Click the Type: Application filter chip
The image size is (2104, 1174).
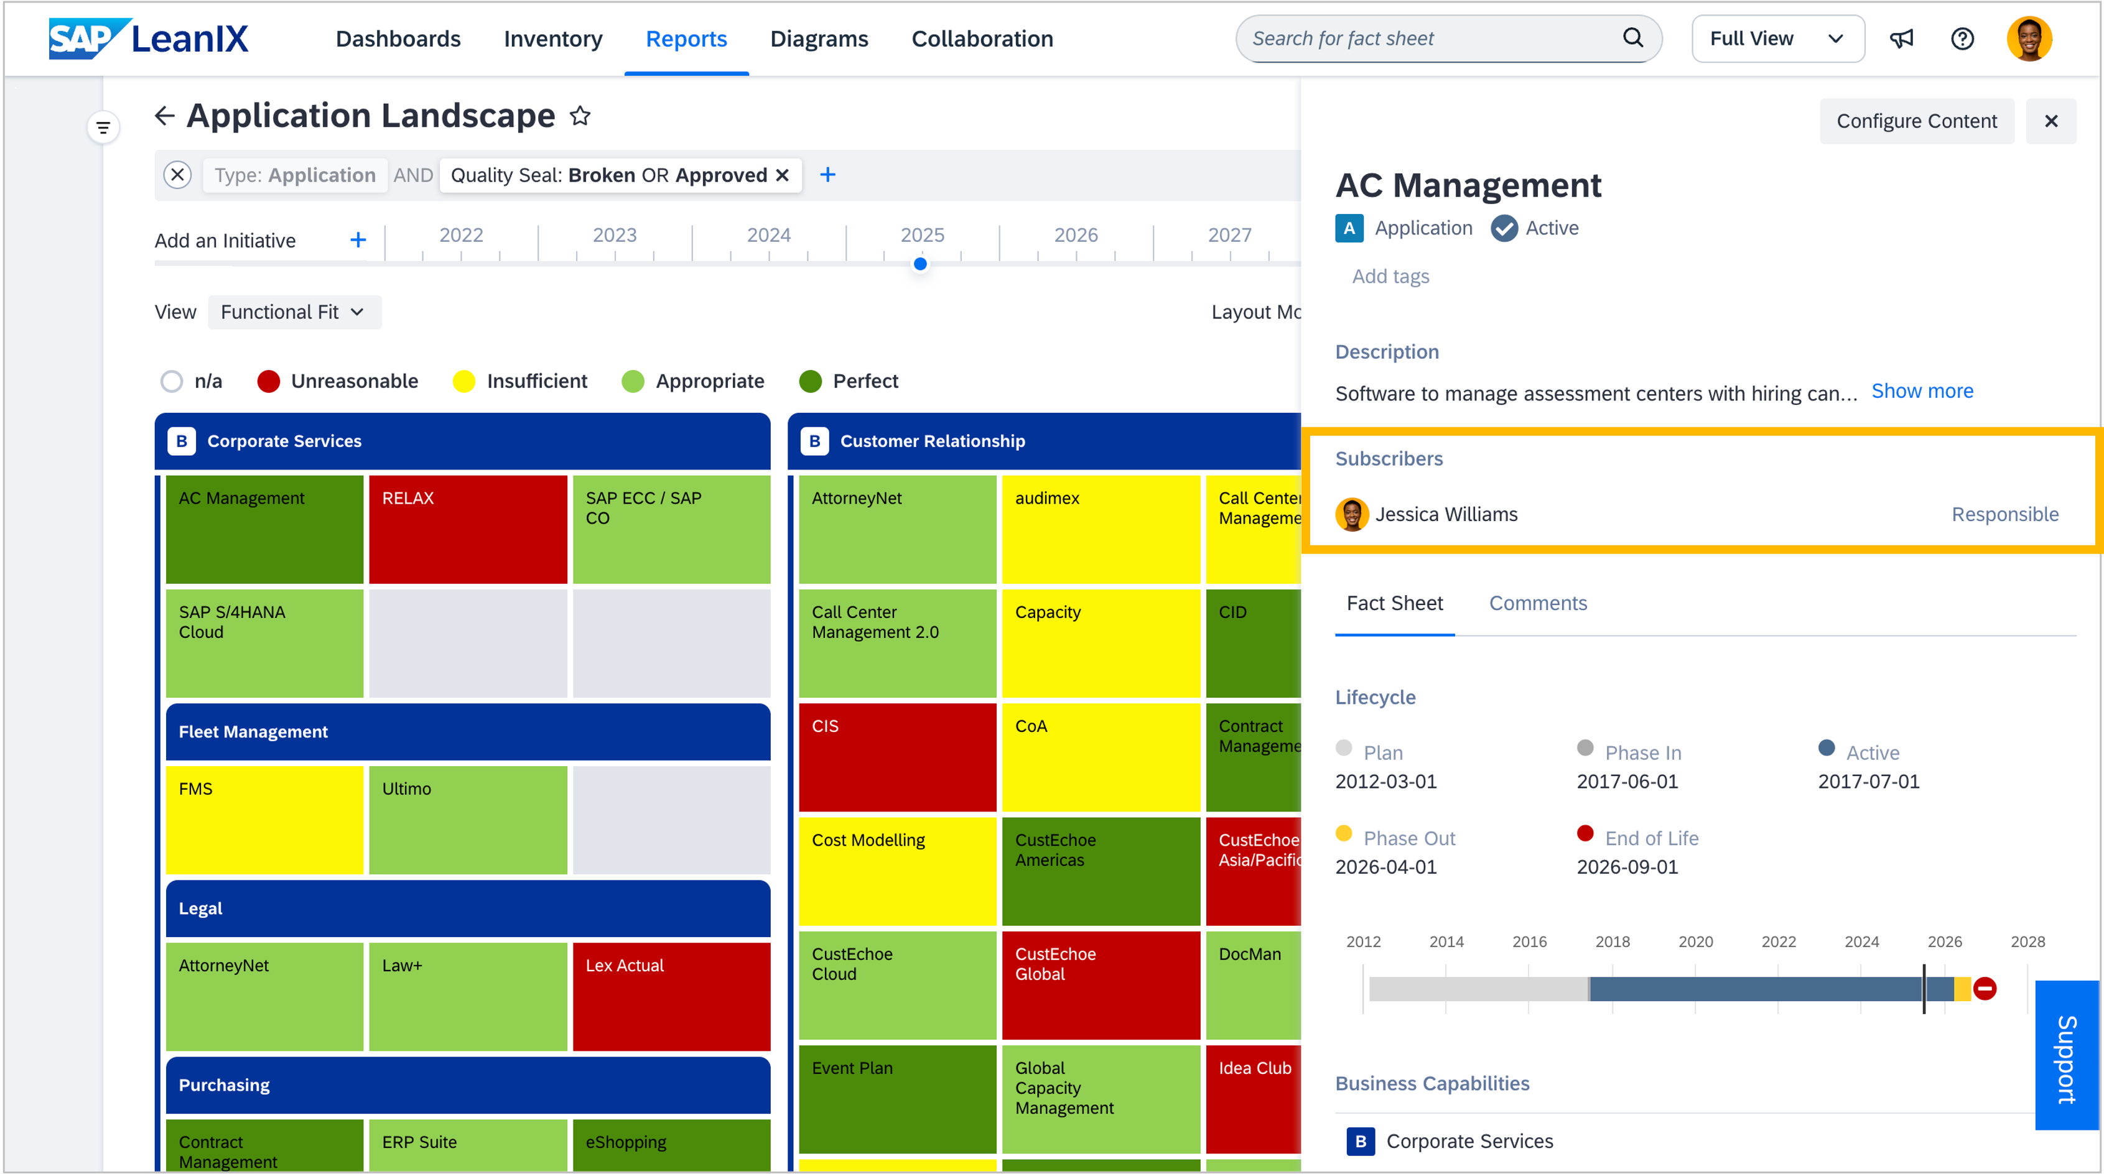(295, 175)
